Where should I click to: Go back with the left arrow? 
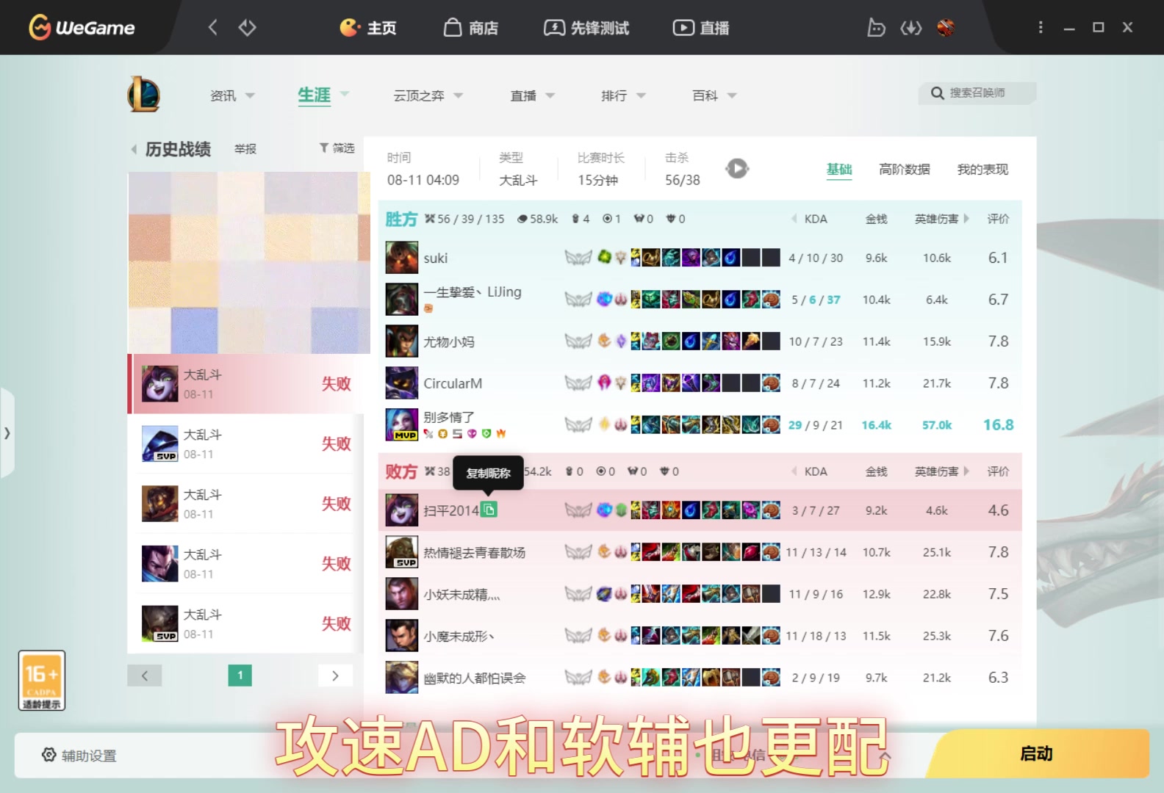(x=212, y=28)
